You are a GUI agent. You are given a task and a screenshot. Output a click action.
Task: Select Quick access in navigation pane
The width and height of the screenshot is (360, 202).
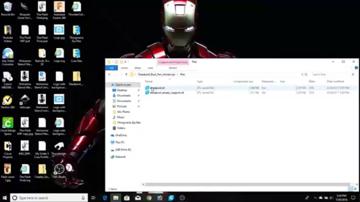(123, 85)
